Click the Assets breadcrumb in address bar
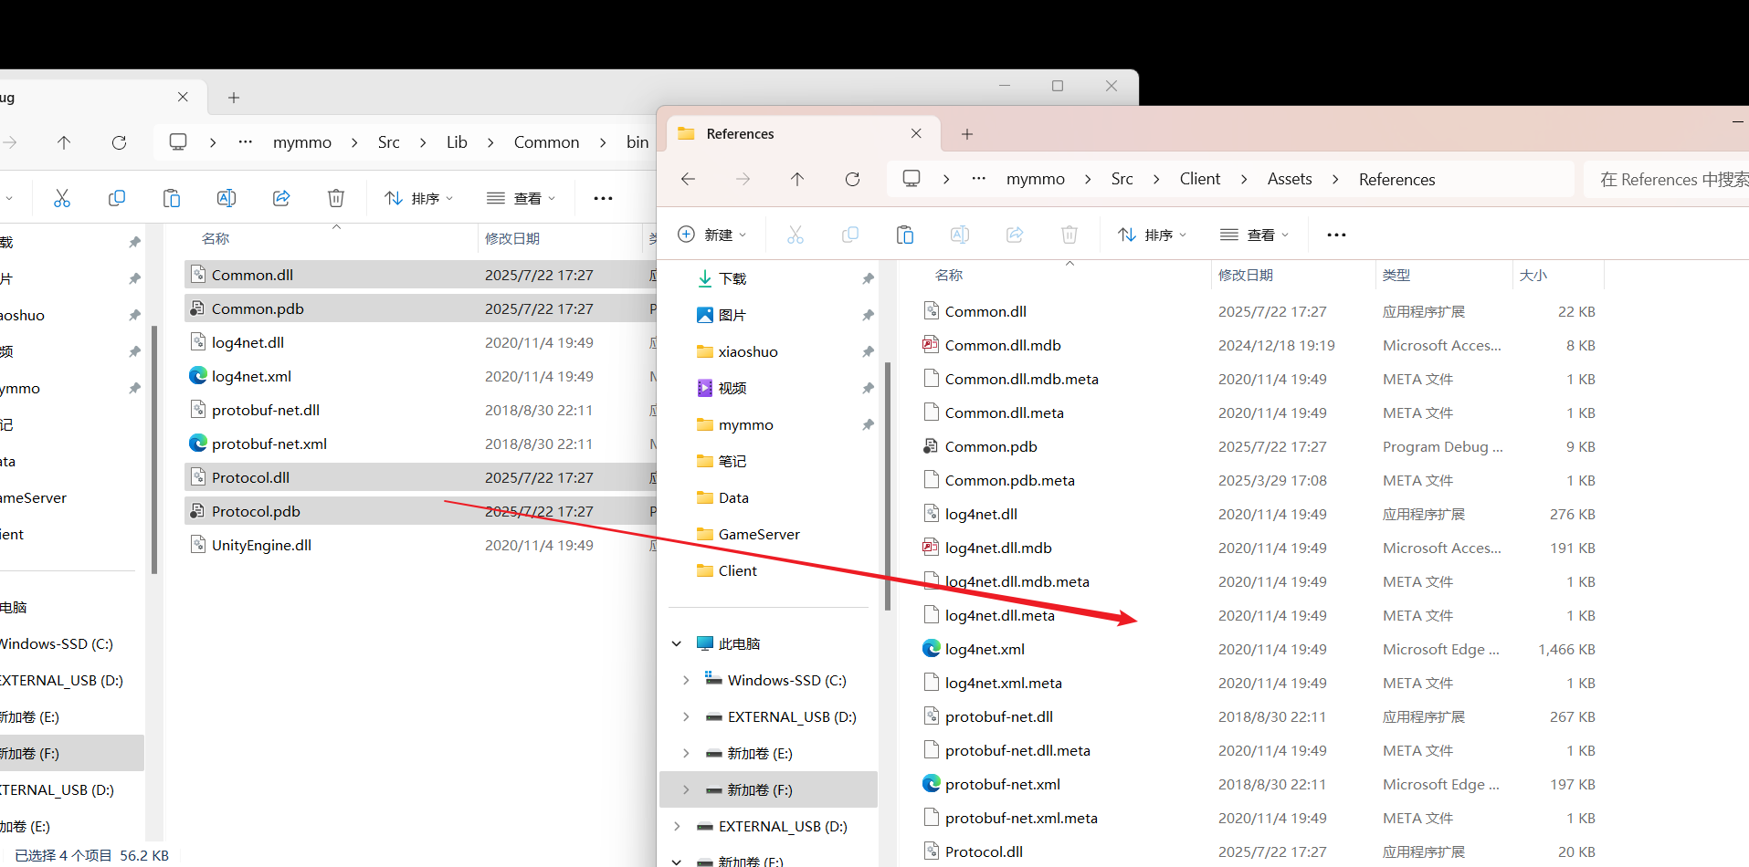This screenshot has width=1749, height=867. [1289, 179]
